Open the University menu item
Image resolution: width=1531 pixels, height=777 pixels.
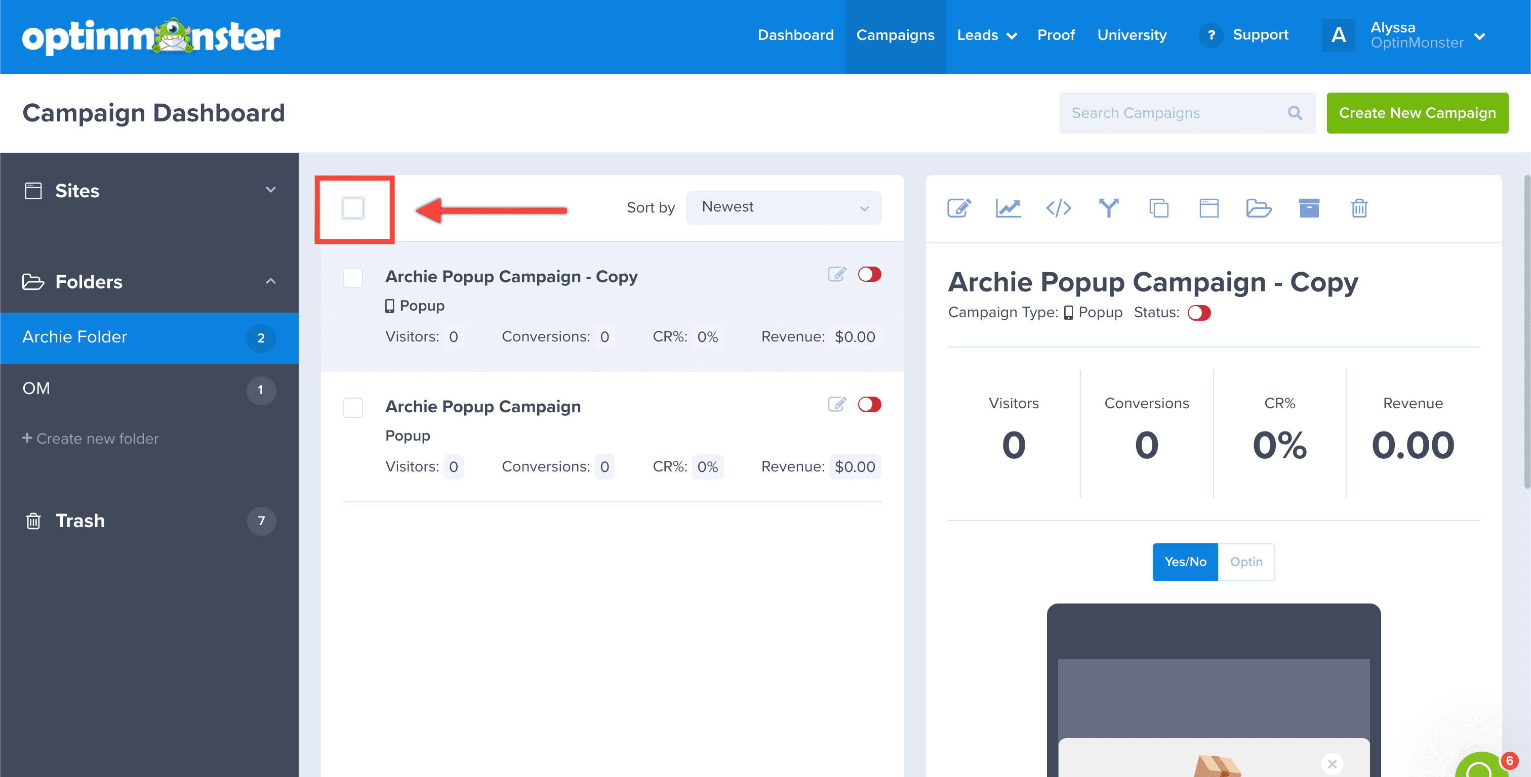click(1132, 35)
